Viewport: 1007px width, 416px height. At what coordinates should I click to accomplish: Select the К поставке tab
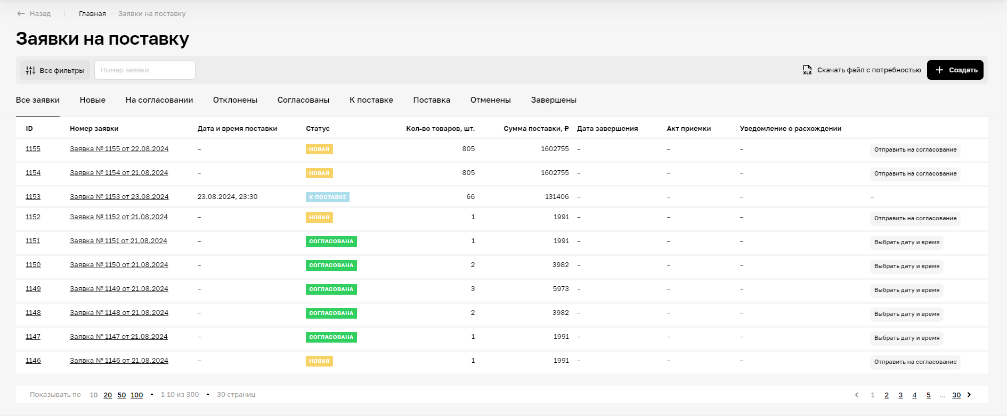click(x=371, y=100)
